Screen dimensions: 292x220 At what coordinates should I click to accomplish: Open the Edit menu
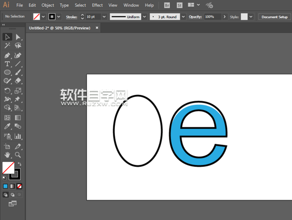click(x=32, y=5)
